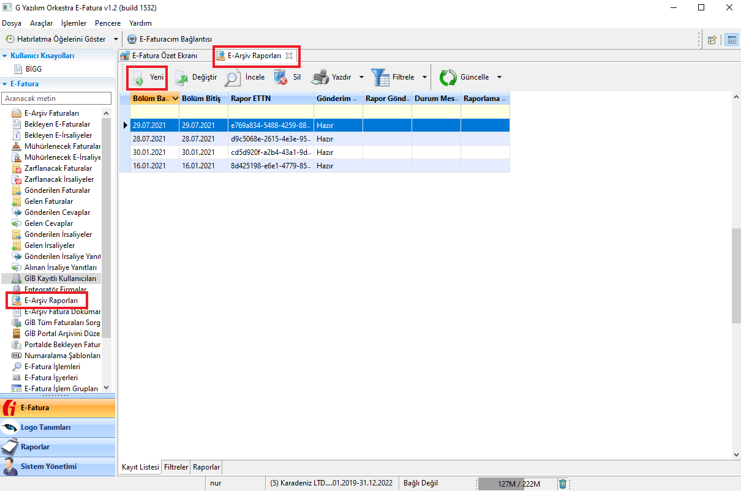Screen dimensions: 741x491
Task: Open İncele magnifier tool
Action: 233,78
